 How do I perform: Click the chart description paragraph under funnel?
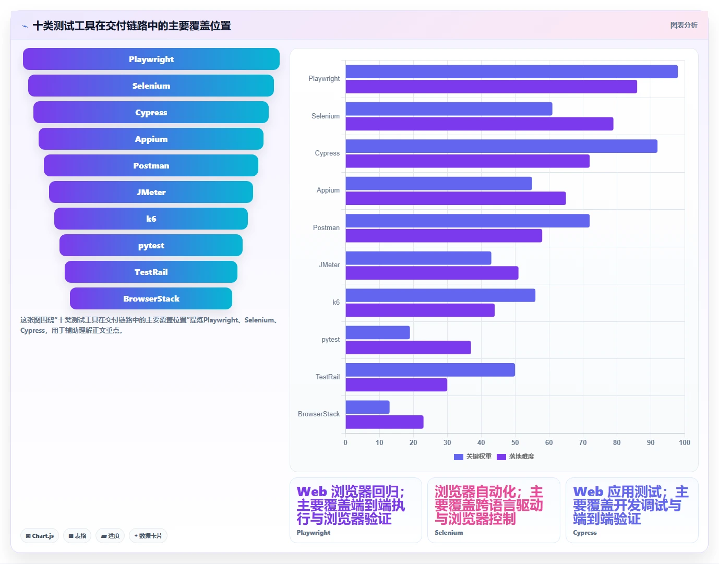pos(150,325)
